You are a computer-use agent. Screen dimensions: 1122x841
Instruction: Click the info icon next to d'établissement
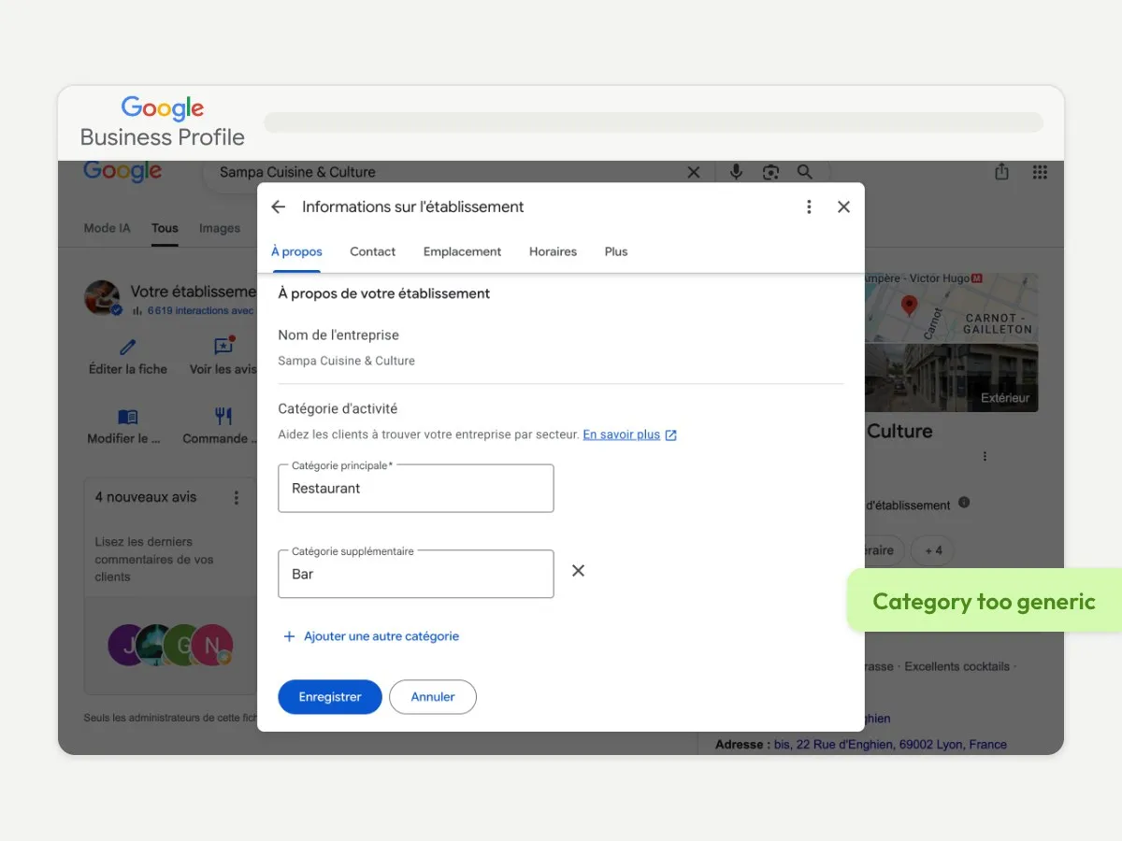tap(964, 503)
